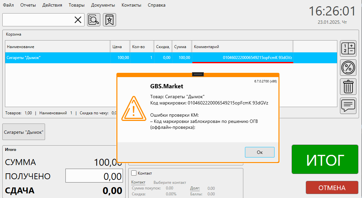Open the Отчеты menu
362x198 pixels.
pyautogui.click(x=28, y=5)
